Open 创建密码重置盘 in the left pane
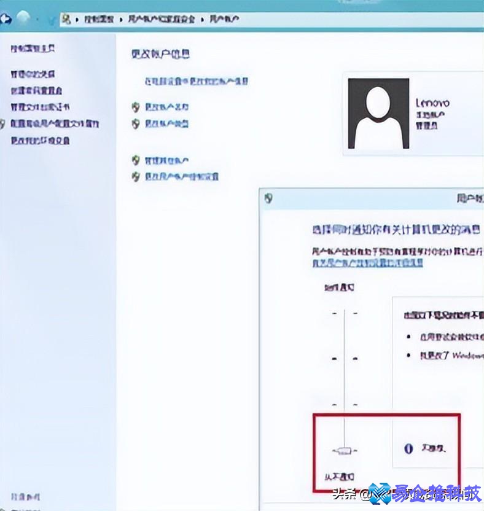484x511 pixels. 36,91
